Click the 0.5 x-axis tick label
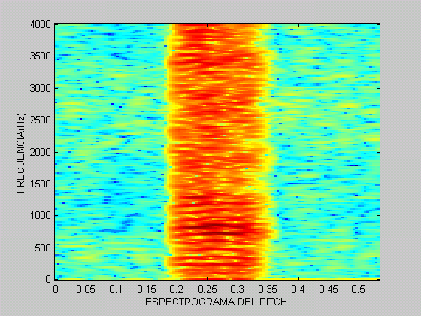 359,289
